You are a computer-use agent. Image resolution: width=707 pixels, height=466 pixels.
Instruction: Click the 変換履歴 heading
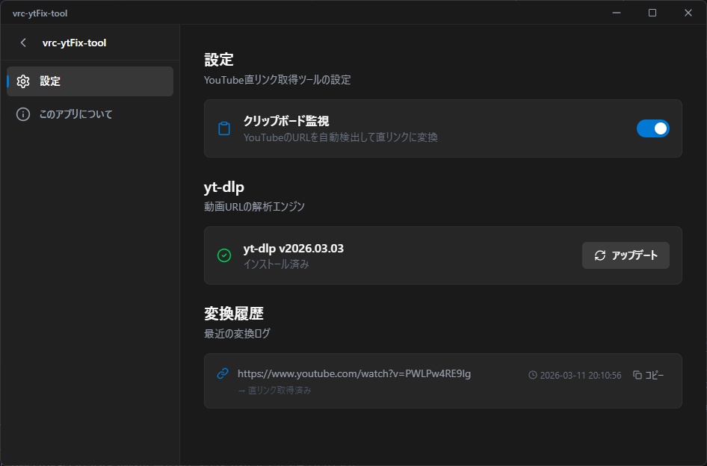click(x=234, y=314)
